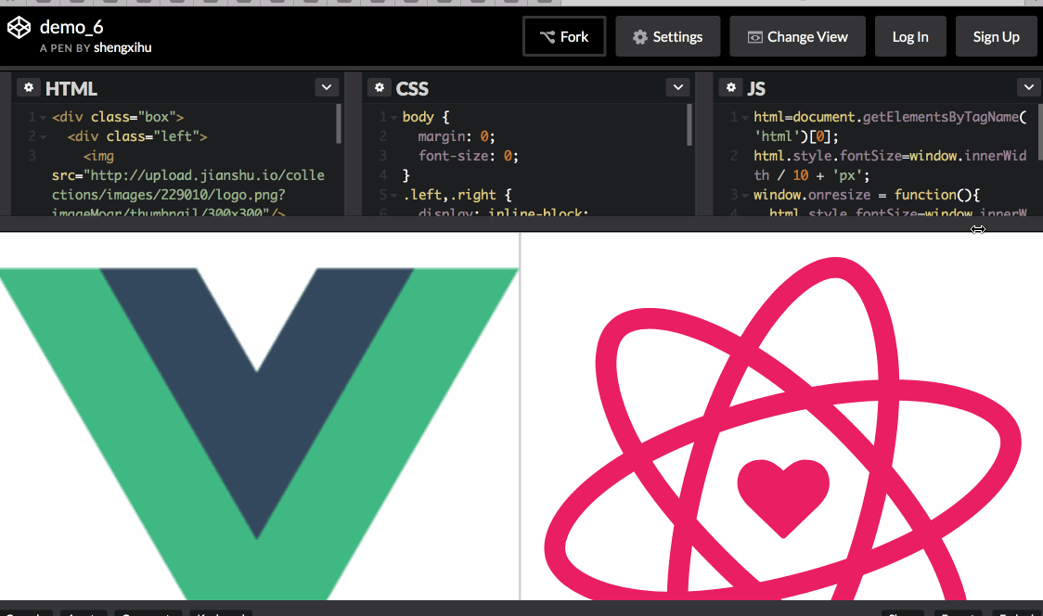Screen dimensions: 1043x616
Task: Click the Log In button
Action: 910,36
